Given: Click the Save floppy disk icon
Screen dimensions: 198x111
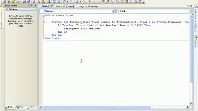Looking at the screenshot, I should click(24, 1).
